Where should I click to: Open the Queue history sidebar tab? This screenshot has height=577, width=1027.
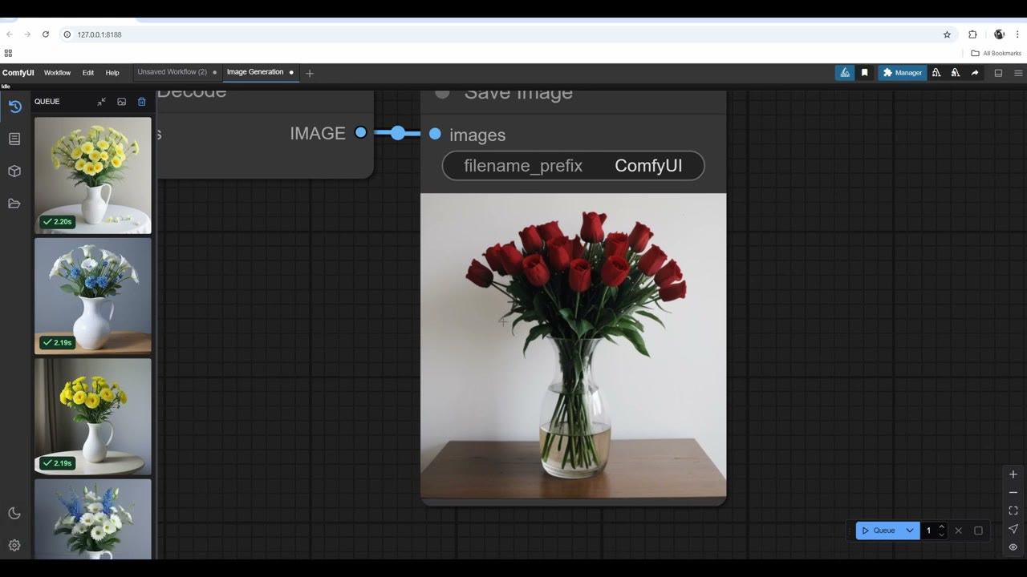point(14,107)
